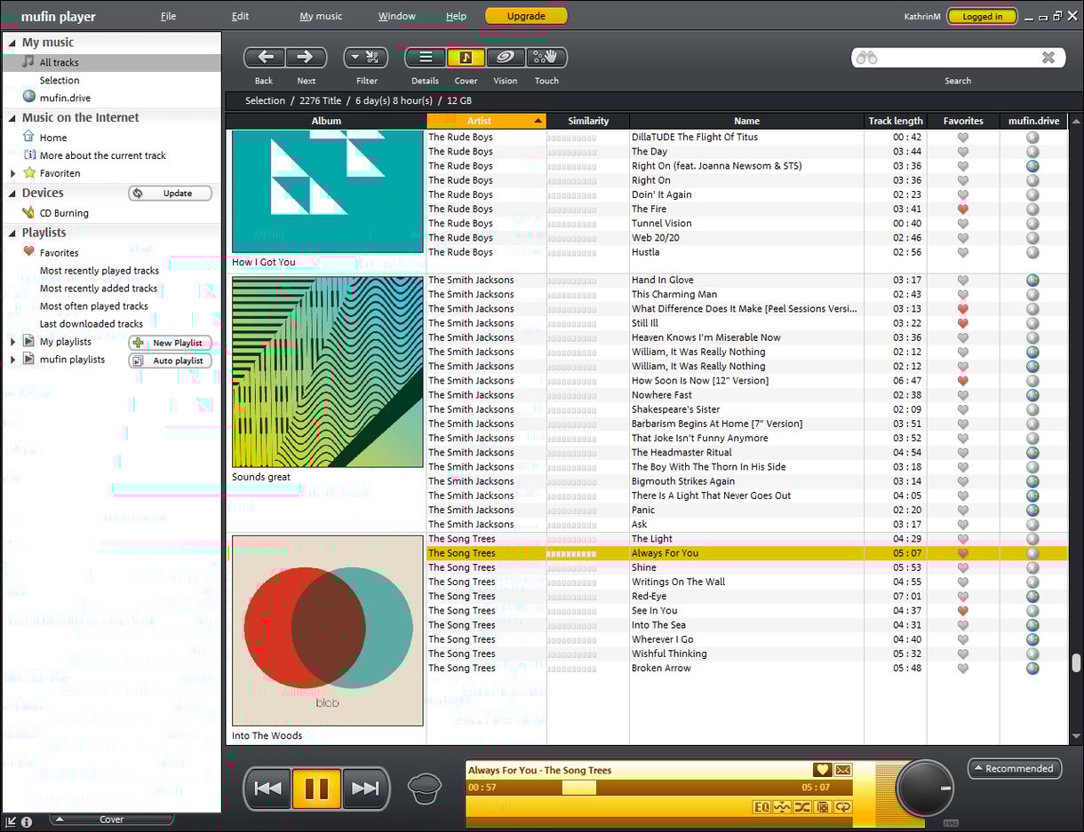
Task: Click the similarity bar of Always For You
Action: coord(571,553)
